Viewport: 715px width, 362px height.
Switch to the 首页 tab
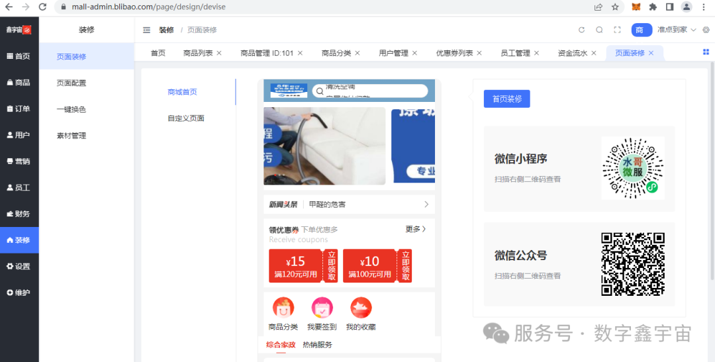(x=158, y=53)
